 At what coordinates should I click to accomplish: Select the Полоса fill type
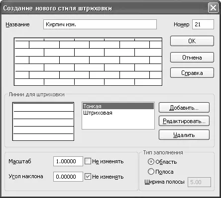tap(151, 172)
